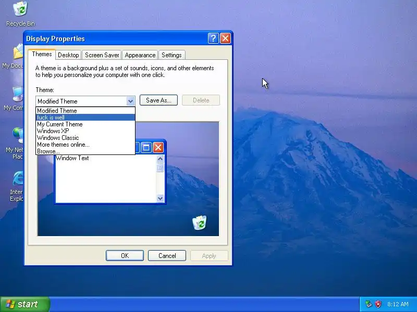The image size is (417, 312).
Task: Click the preview window's close button
Action: click(158, 147)
